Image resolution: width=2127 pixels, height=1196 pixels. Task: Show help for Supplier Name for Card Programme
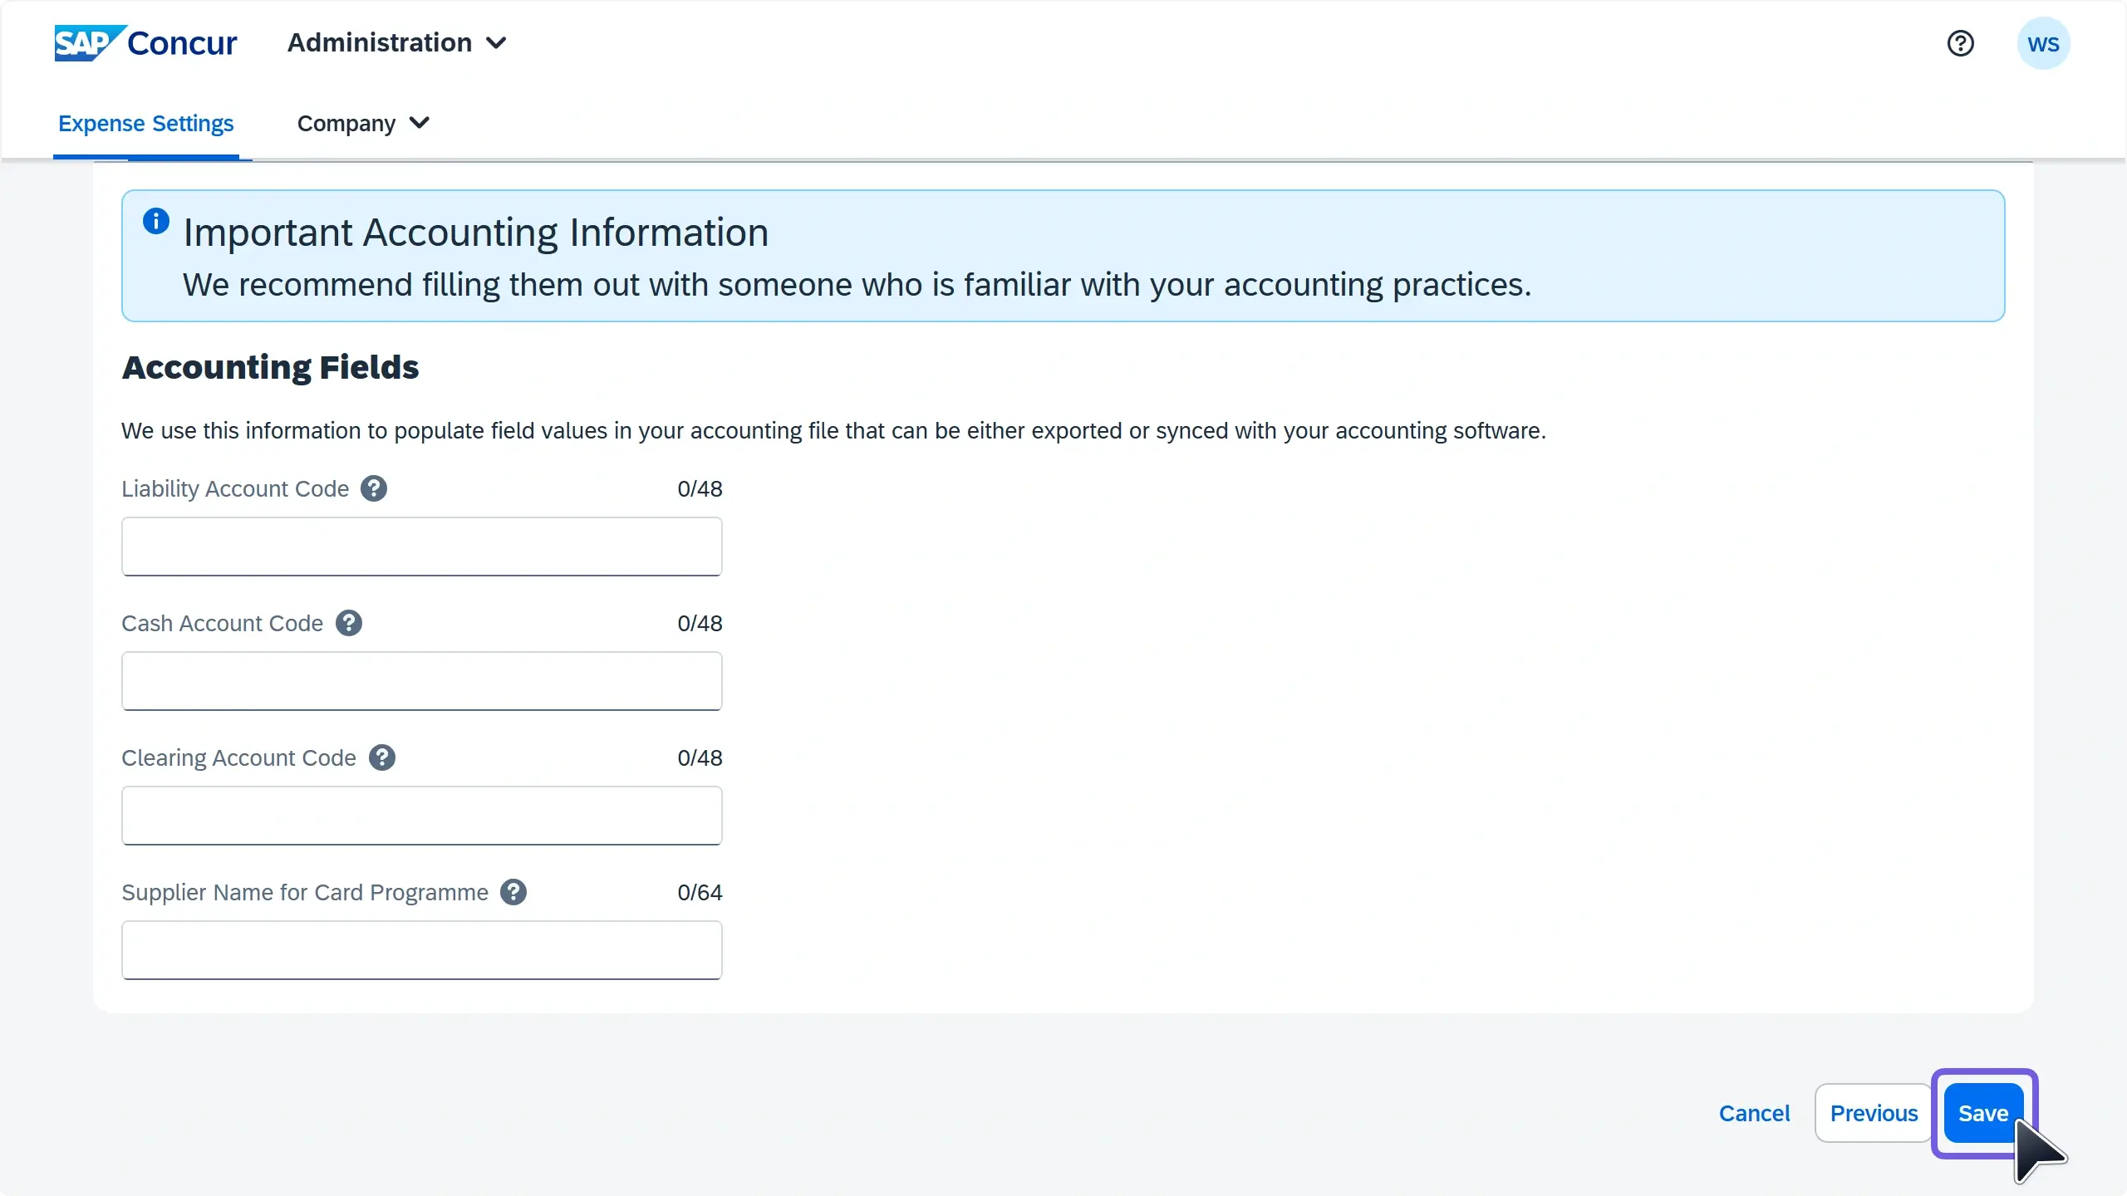513,892
